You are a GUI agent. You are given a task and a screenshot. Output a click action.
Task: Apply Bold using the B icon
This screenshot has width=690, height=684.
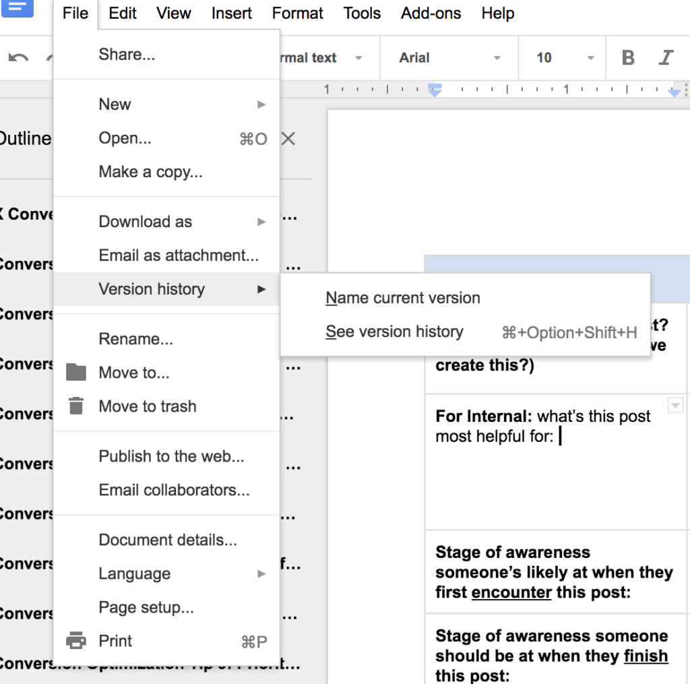point(627,58)
